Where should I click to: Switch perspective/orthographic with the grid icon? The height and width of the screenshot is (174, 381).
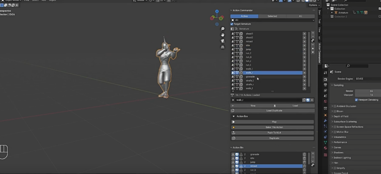click(223, 47)
